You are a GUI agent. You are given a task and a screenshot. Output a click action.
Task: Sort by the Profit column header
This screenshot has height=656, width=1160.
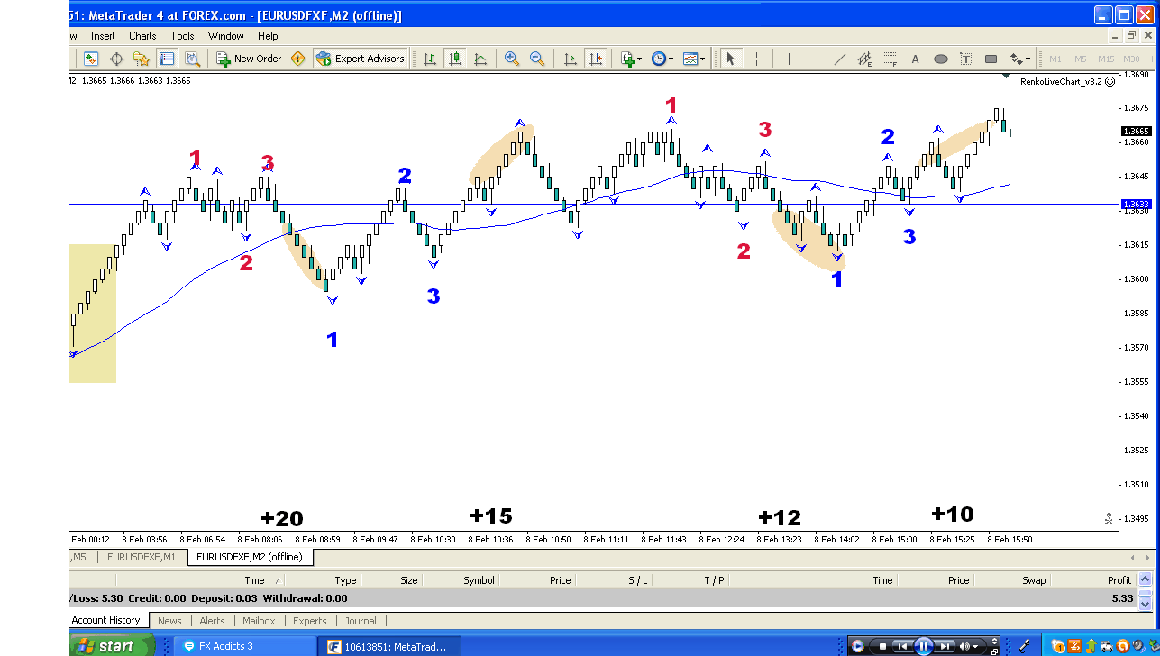point(1119,580)
